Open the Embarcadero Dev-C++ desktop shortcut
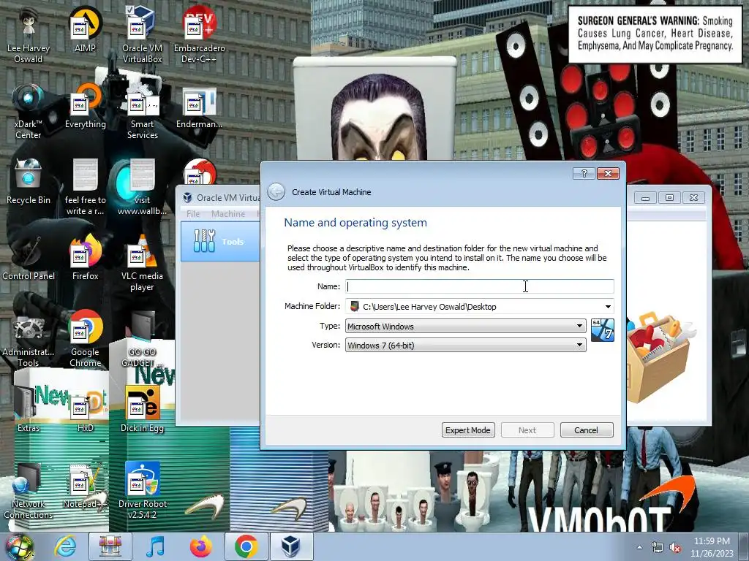749x561 pixels. tap(199, 36)
